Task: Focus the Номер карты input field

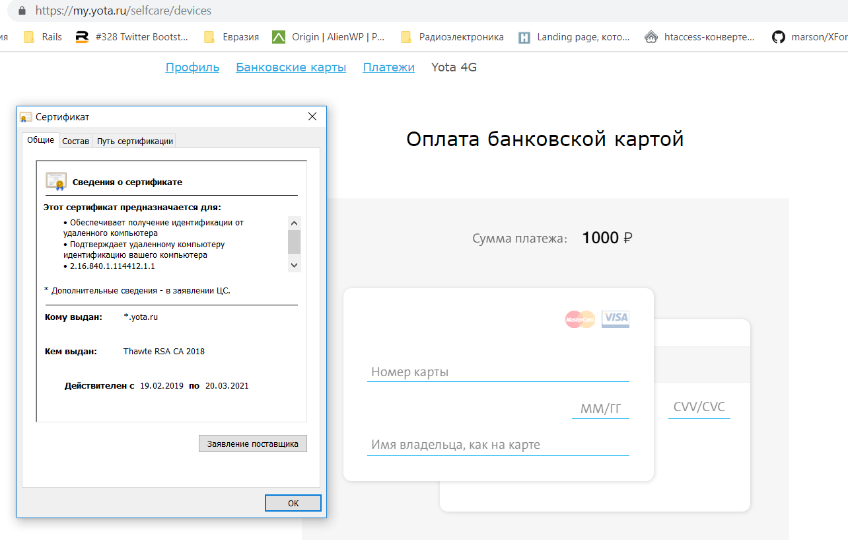Action: pos(497,372)
